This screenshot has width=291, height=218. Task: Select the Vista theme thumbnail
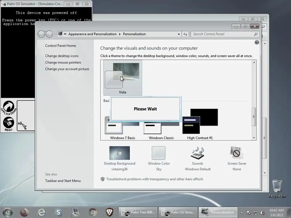(x=123, y=78)
